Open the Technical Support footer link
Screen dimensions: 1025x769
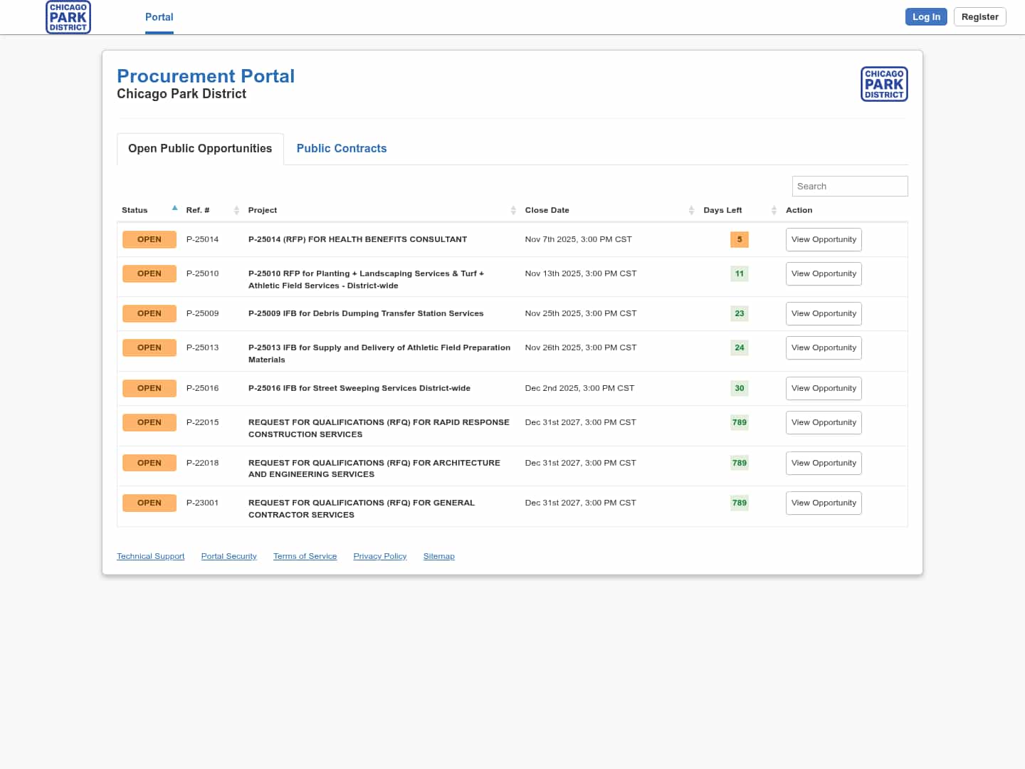150,556
